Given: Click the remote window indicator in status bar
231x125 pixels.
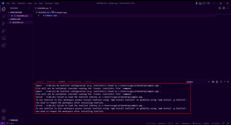Looking at the screenshot, I should click(3, 123).
